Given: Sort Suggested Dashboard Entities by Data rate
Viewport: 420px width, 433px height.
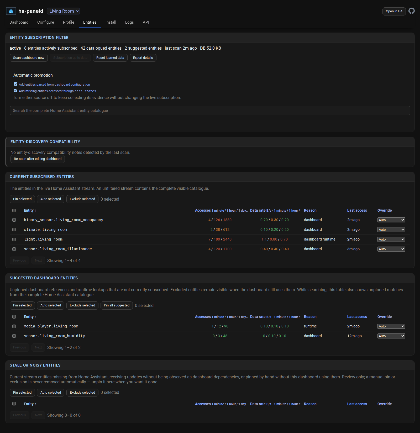Looking at the screenshot, I should pos(276,317).
